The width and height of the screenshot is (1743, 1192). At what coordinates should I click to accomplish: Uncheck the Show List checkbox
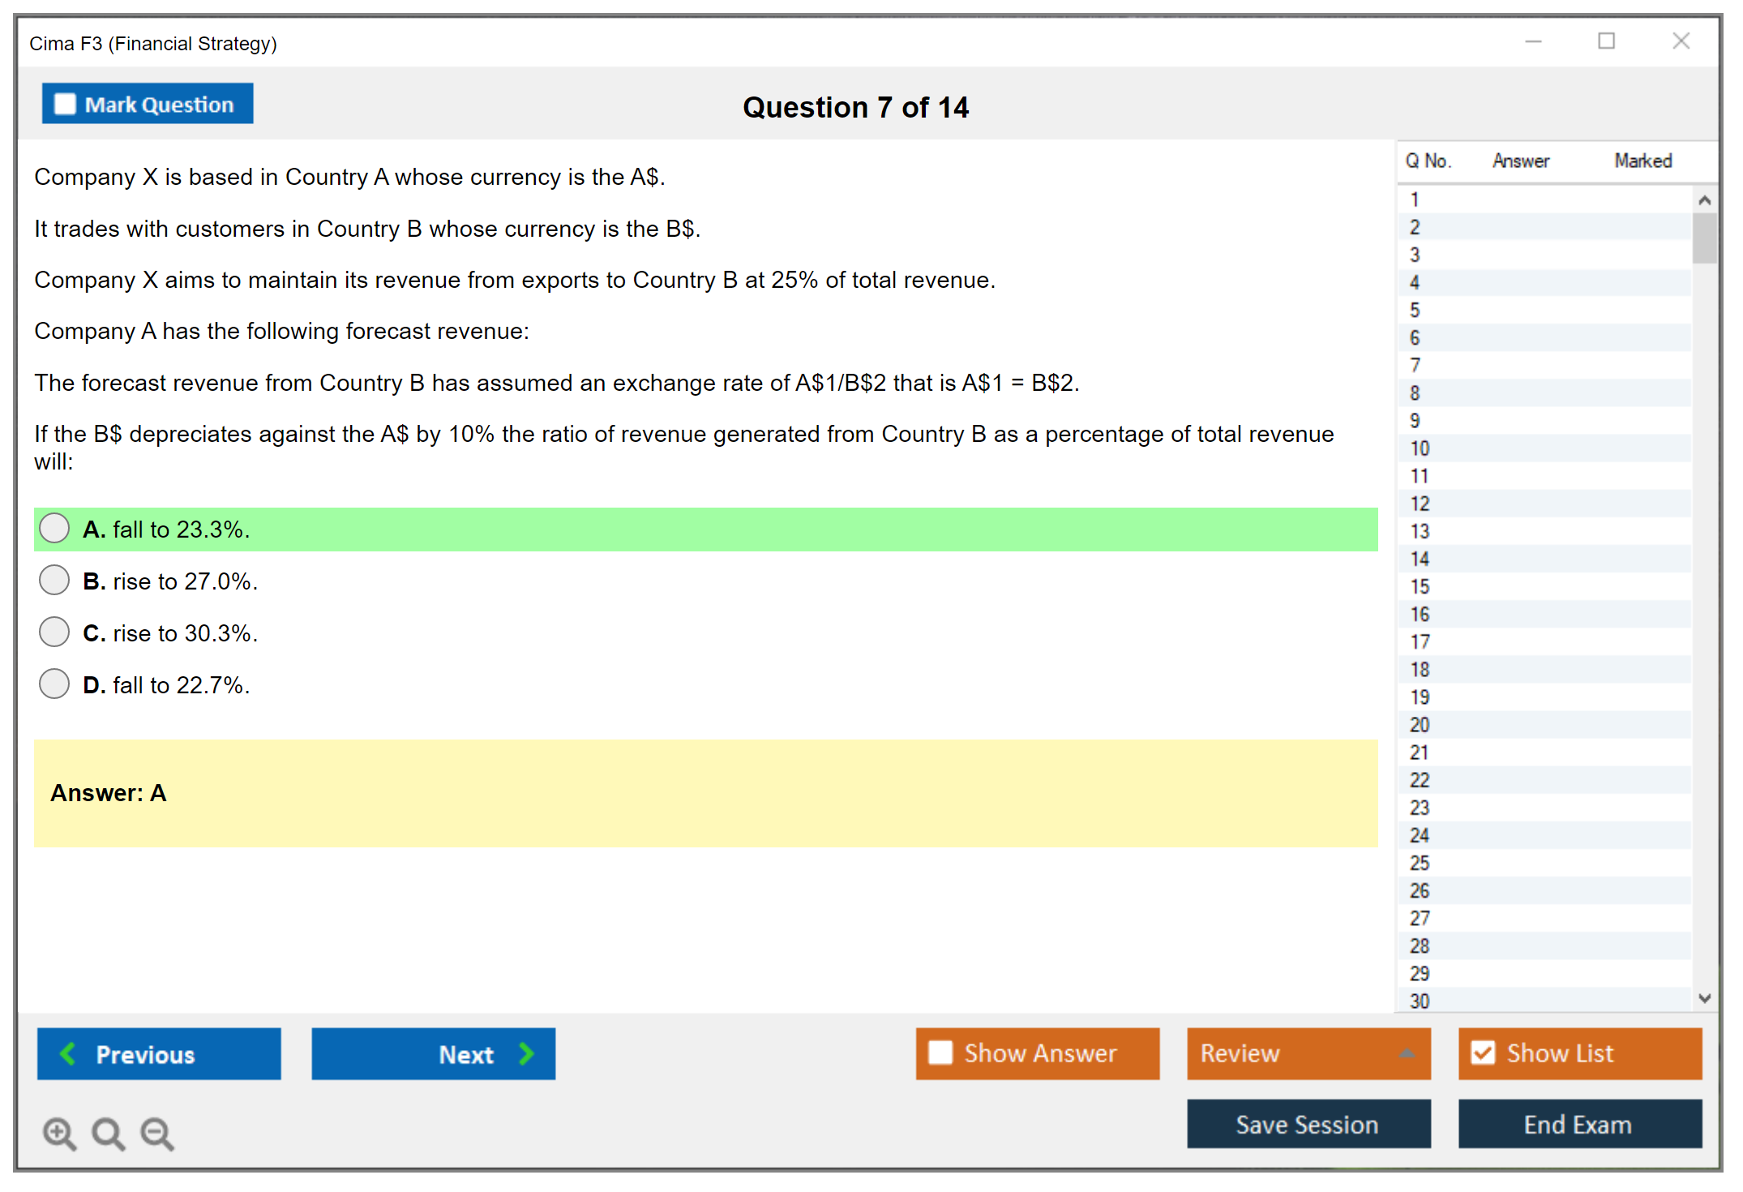tap(1483, 1053)
